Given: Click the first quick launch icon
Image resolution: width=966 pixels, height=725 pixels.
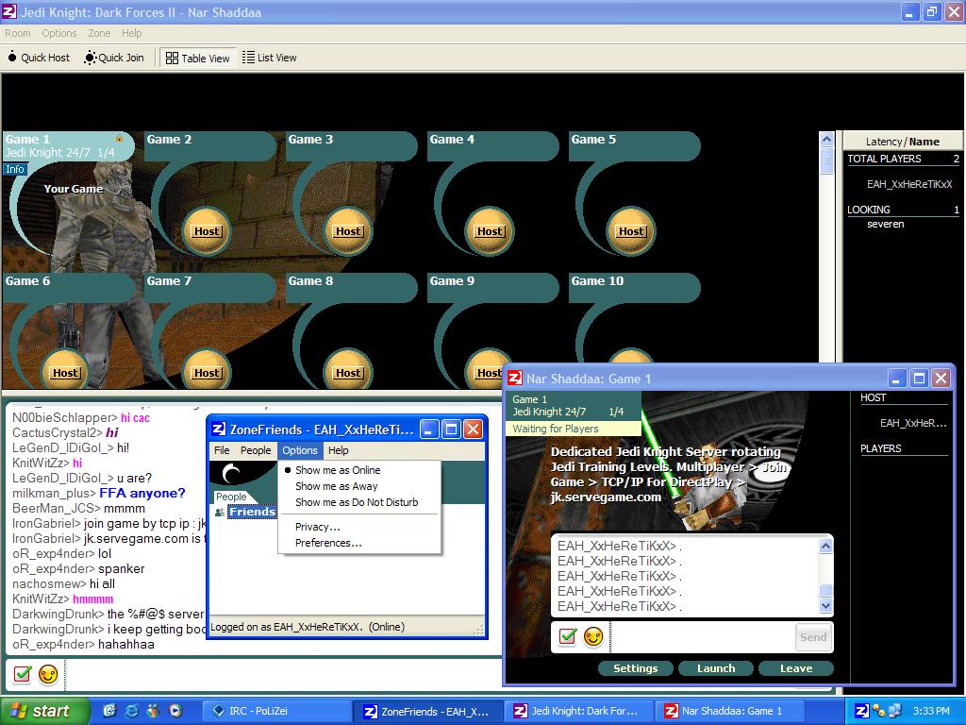Looking at the screenshot, I should (109, 711).
